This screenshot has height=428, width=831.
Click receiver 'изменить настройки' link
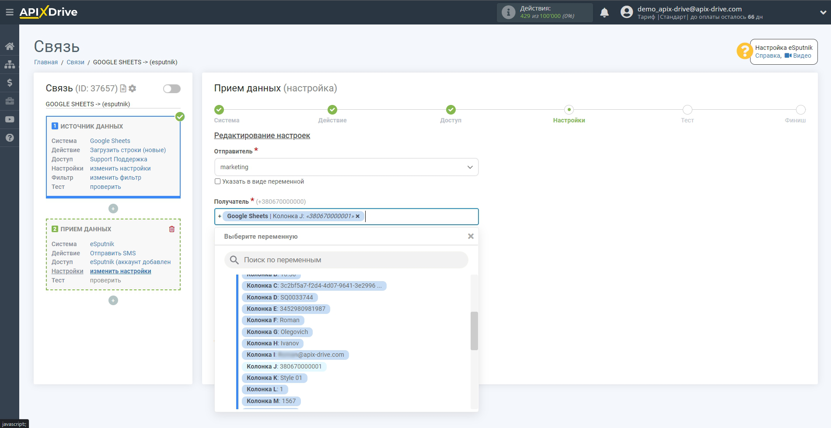tap(120, 271)
